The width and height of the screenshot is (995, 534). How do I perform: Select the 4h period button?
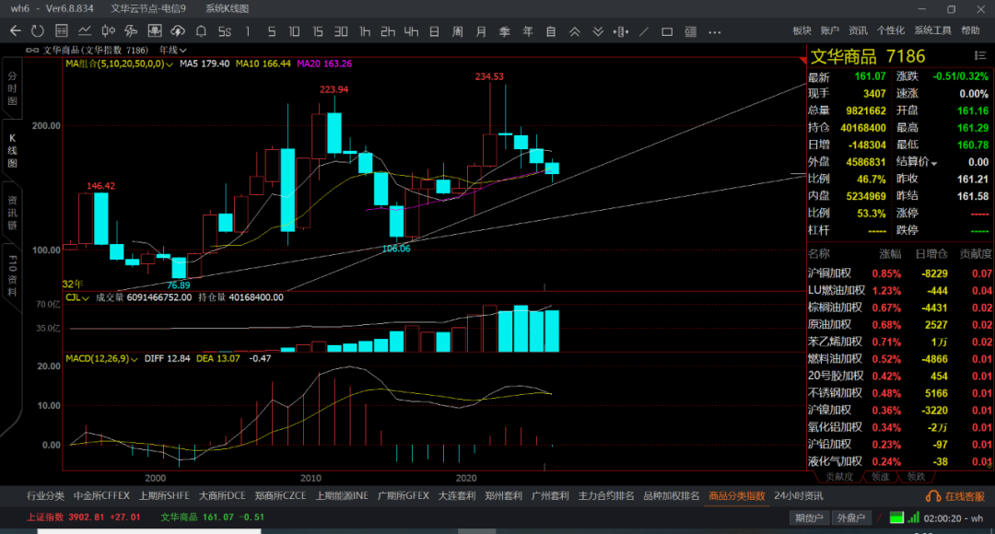coord(411,31)
